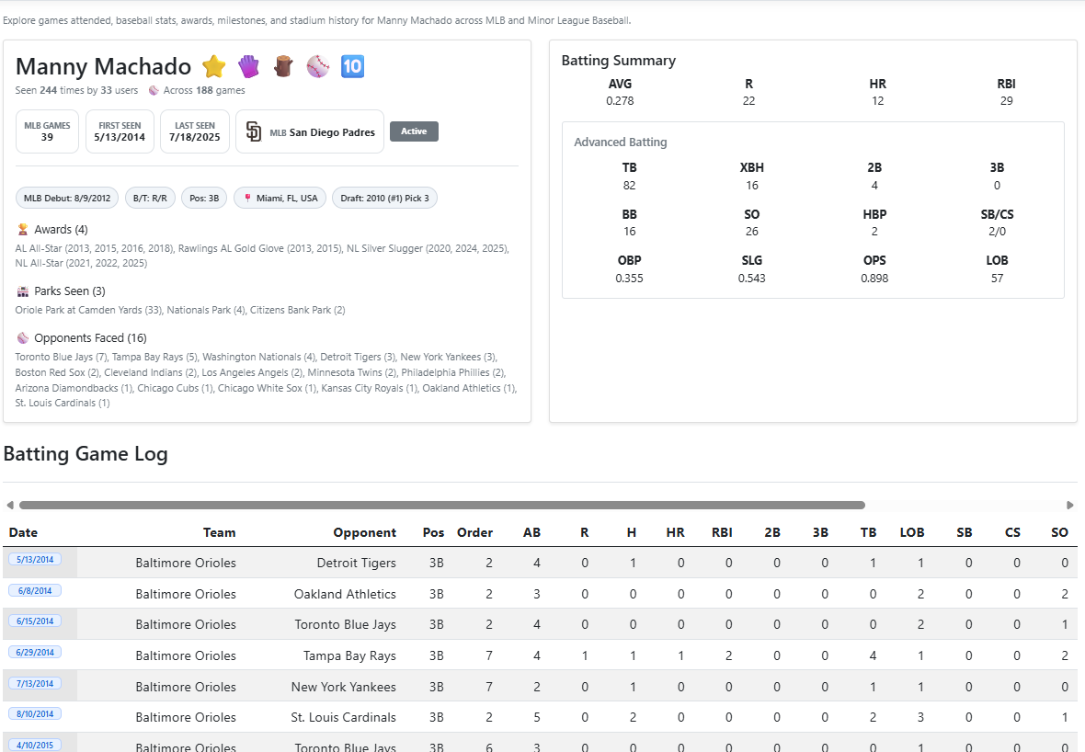Viewport: 1085px width, 752px height.
Task: Click the Opponent column header
Action: [365, 532]
